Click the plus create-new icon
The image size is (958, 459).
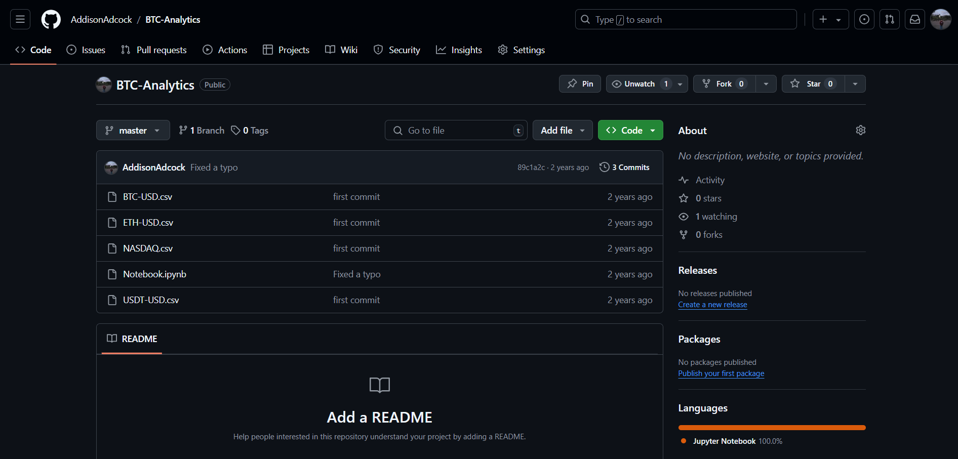823,19
